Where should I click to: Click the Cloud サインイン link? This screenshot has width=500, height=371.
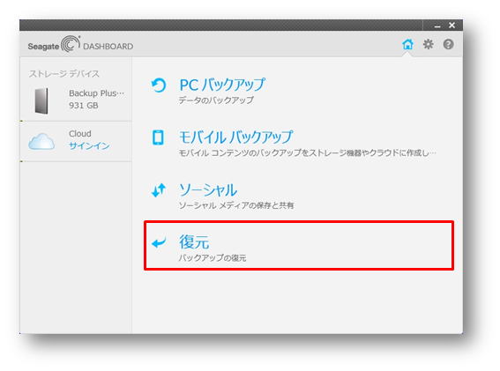pyautogui.click(x=89, y=145)
